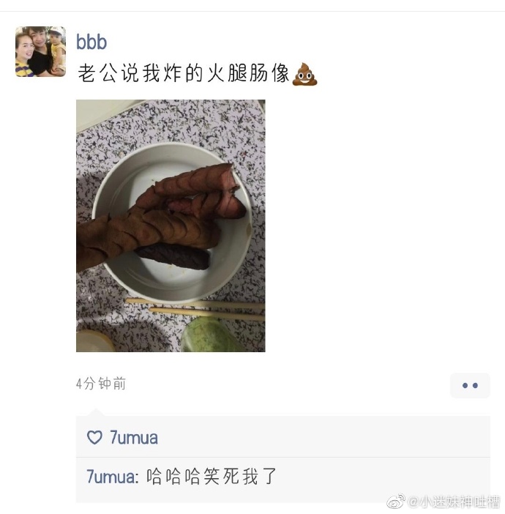Tap the heart icon in likes row
The height and width of the screenshot is (514, 505).
click(x=94, y=437)
